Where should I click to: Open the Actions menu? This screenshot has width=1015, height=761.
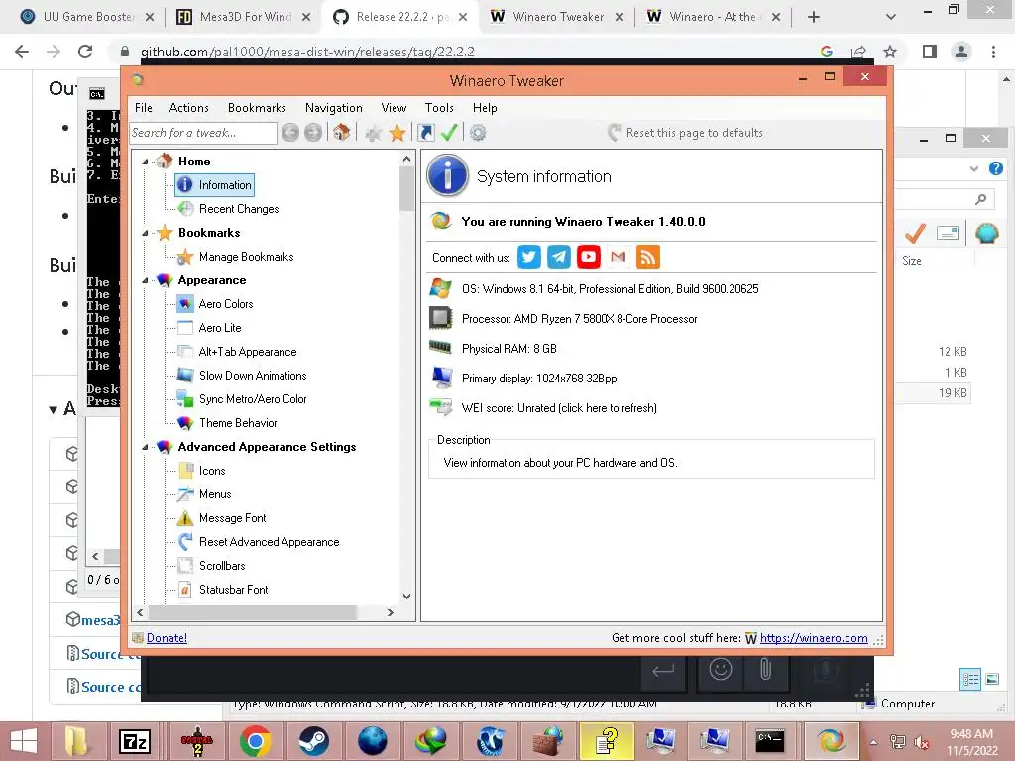(189, 108)
